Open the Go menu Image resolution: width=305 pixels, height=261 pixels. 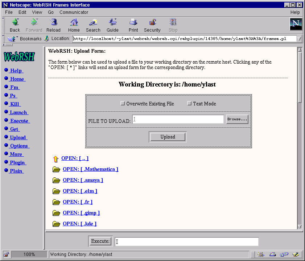(50, 12)
